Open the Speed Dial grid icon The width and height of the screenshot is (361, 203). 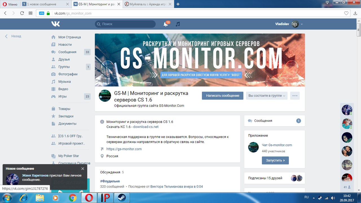(30, 13)
